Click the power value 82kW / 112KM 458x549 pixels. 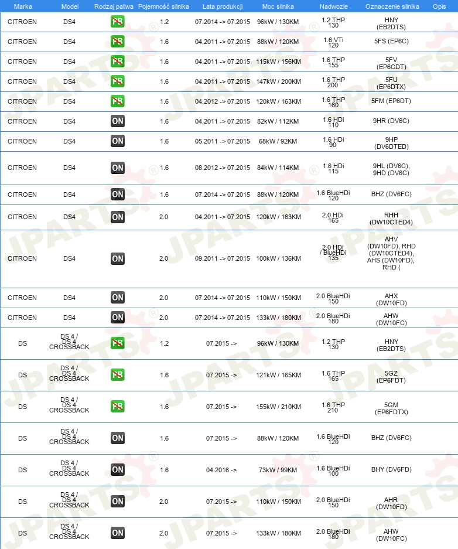pyautogui.click(x=278, y=121)
